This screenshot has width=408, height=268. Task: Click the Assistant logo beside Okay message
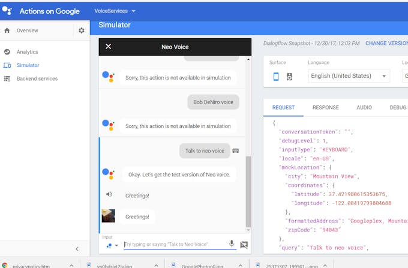coord(108,173)
